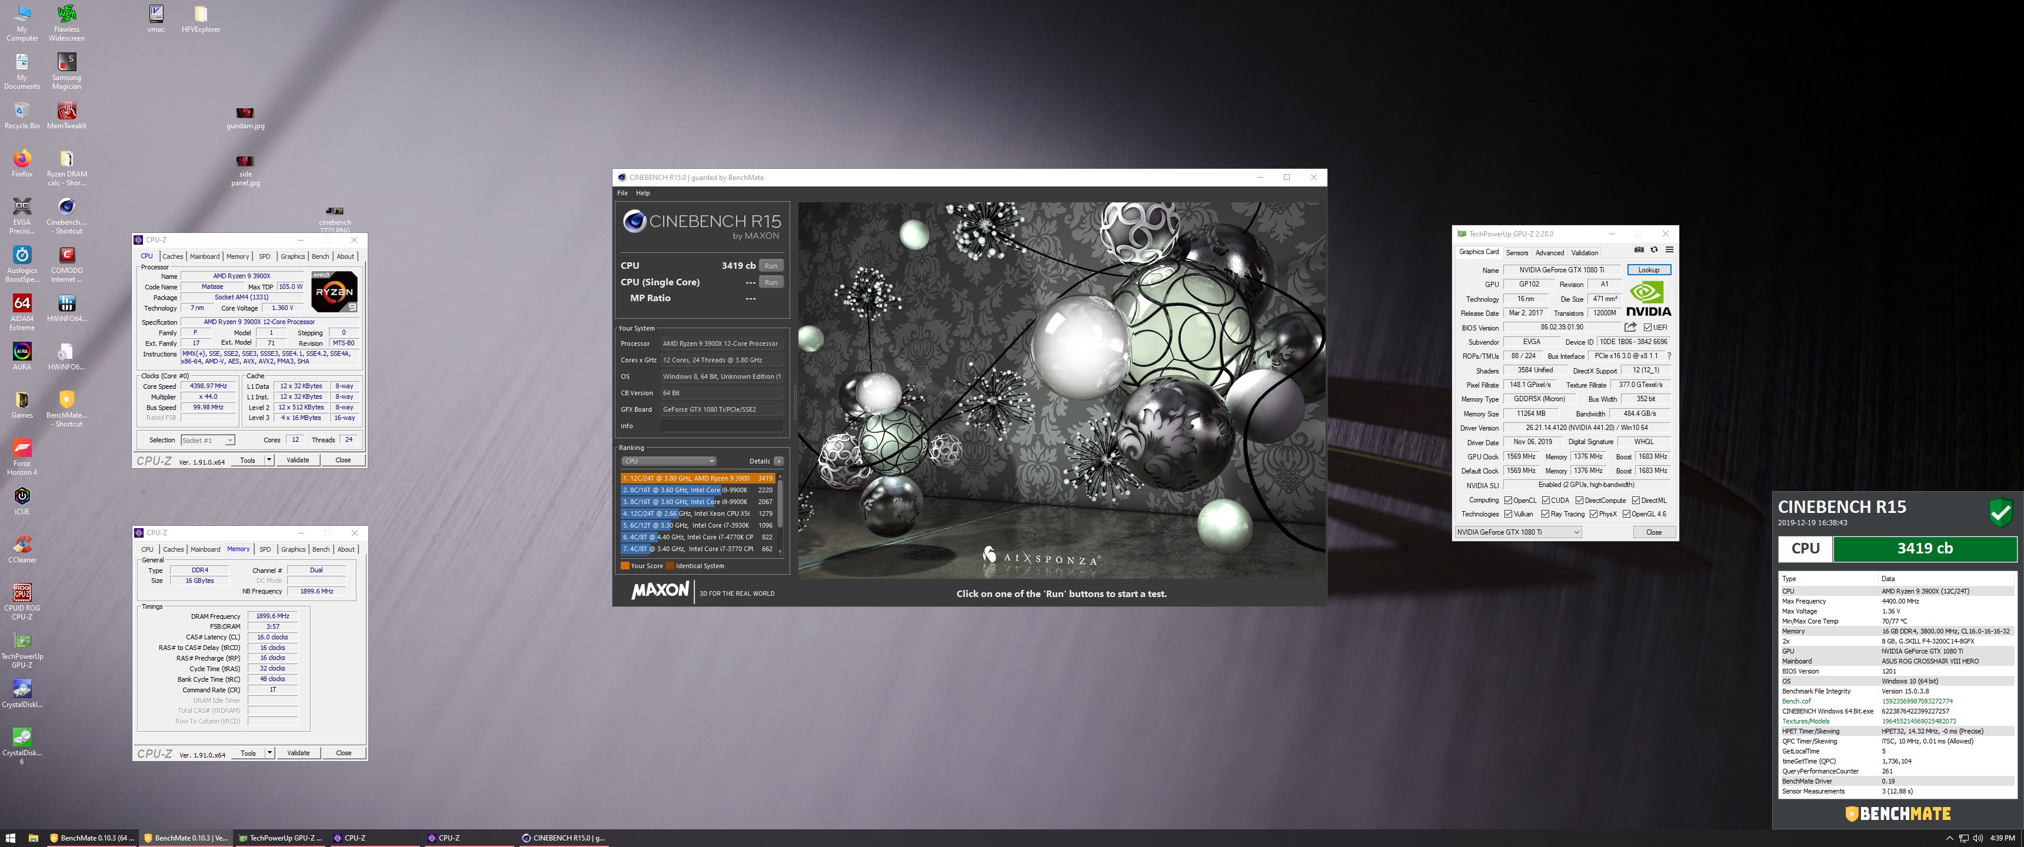The width and height of the screenshot is (2024, 847).
Task: Toggle the UEFI checkbox in GPU-Z
Action: (x=1647, y=328)
